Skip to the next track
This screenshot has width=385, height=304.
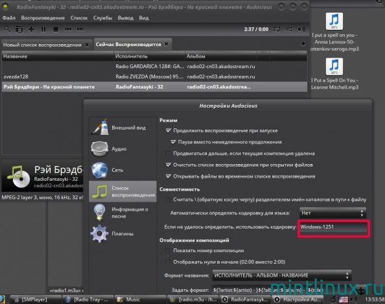click(x=80, y=29)
